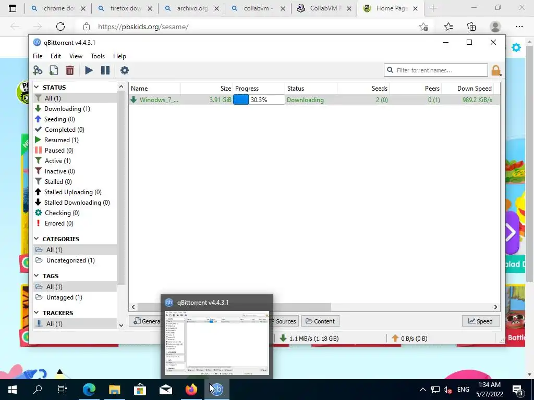534x400 pixels.
Task: Open Microsoft Store from the taskbar
Action: click(140, 390)
